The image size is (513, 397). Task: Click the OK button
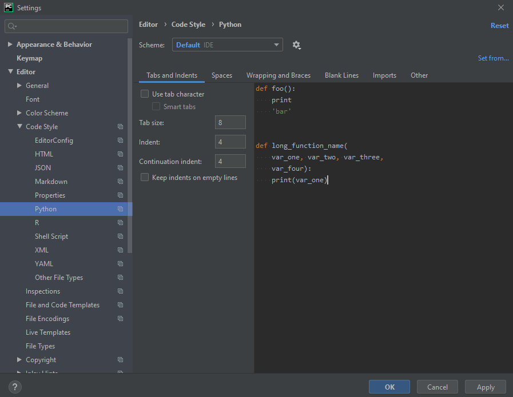pyautogui.click(x=389, y=387)
